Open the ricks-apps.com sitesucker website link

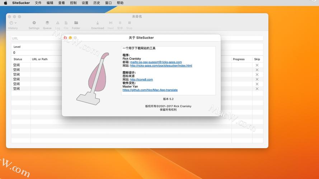(161, 66)
